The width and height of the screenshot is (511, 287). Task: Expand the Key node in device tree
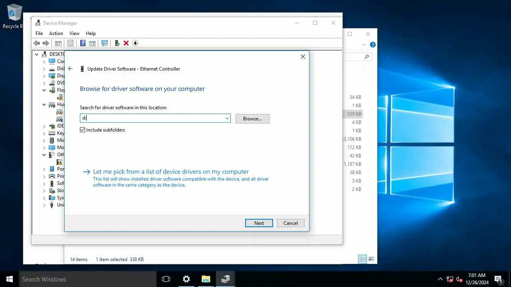click(44, 133)
